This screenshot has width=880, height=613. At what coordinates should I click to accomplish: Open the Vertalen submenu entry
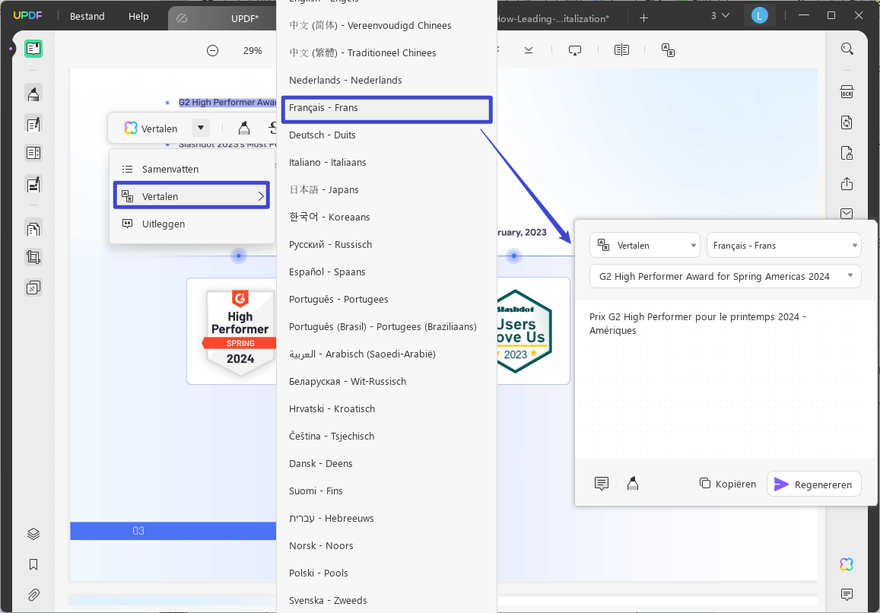coord(192,196)
